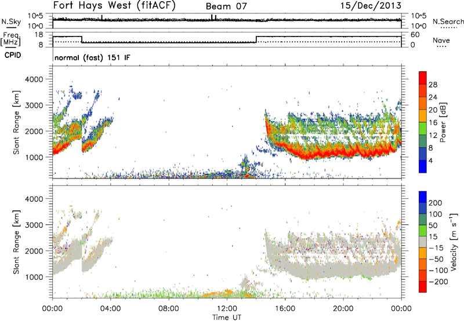Screen dimensions: 464x321
Task: Click 'Slant Range [km]' label of velocity panel
Action: point(16,242)
